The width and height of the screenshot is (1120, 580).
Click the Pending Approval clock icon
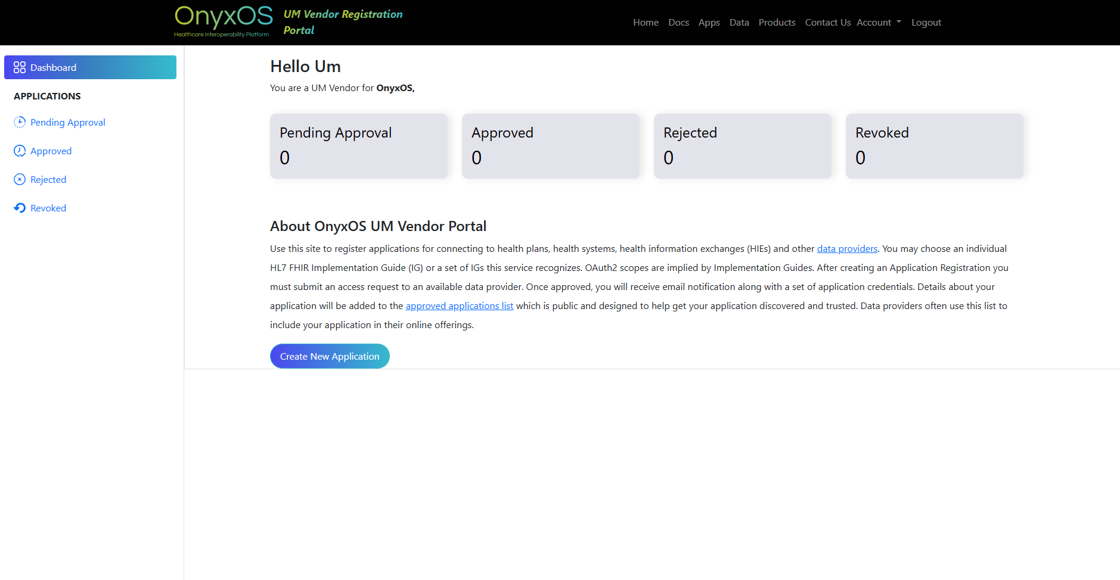[20, 122]
